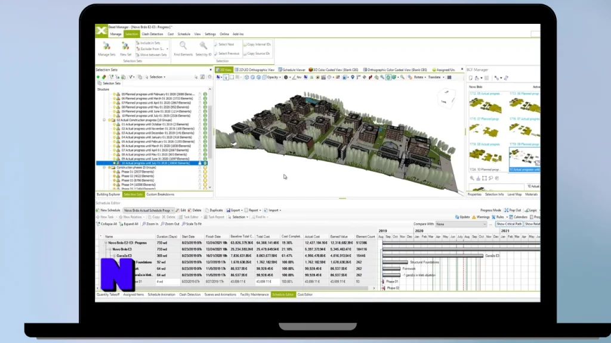Screen dimensions: 611x343
Task: Toggle yellow circle for Phase 01 row
Action: (205, 172)
